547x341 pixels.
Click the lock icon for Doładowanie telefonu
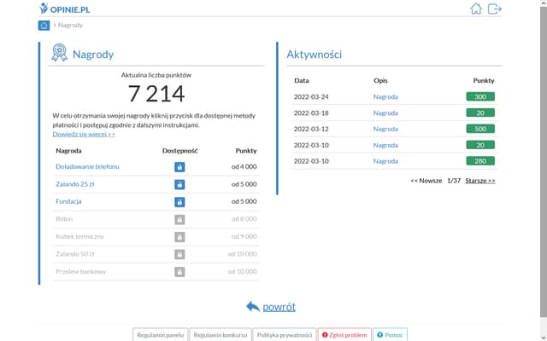coord(179,167)
